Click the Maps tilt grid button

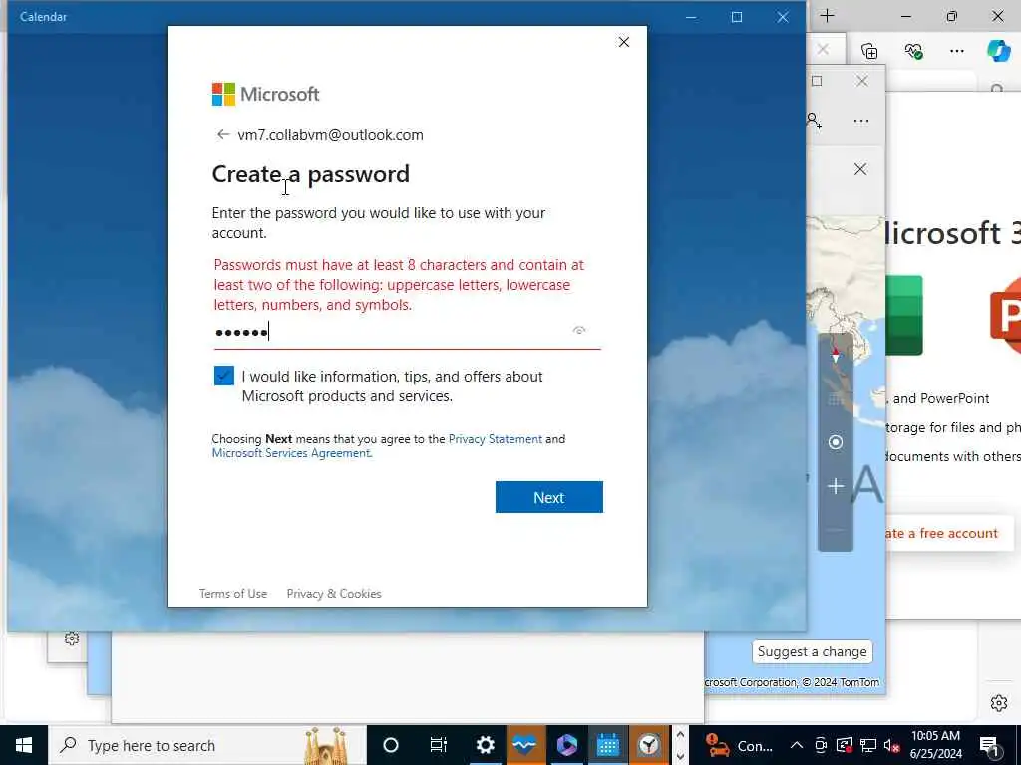836,398
